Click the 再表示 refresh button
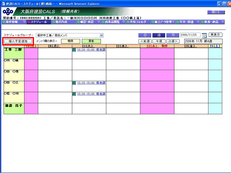231x173 pixels. (215, 35)
